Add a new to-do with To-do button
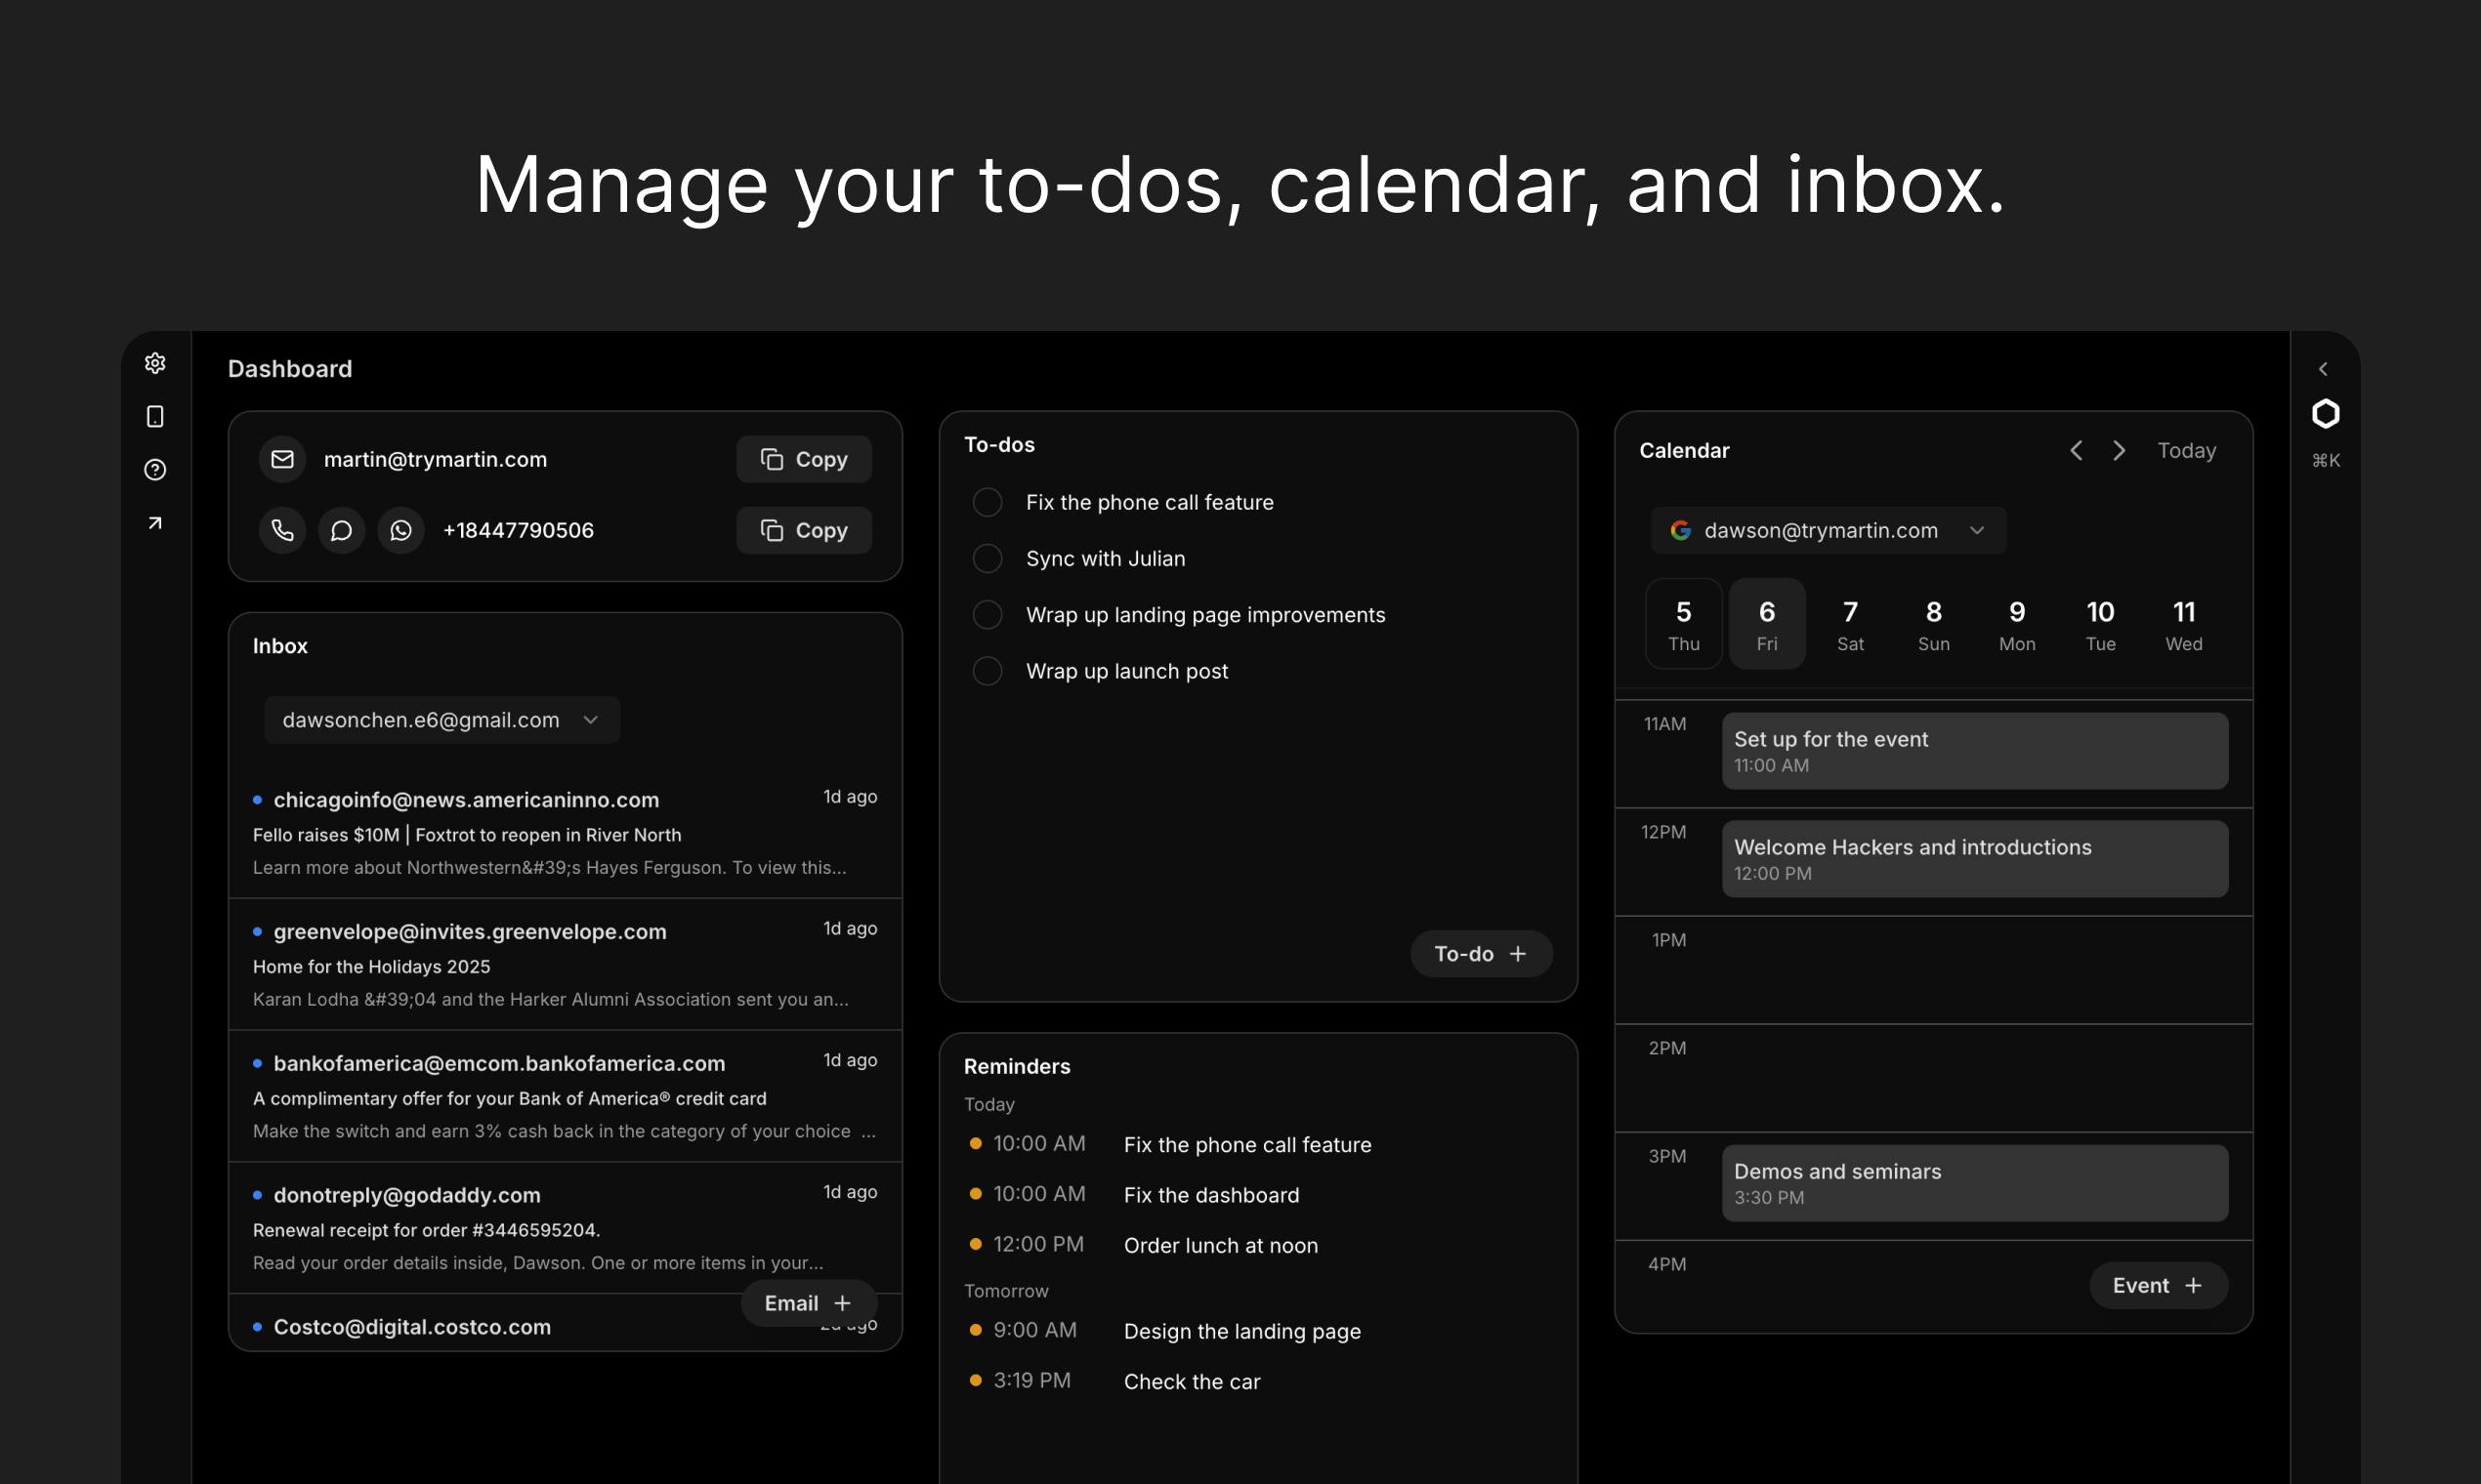This screenshot has height=1484, width=2481. (1481, 954)
